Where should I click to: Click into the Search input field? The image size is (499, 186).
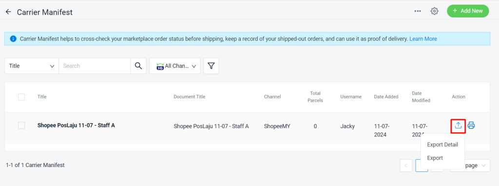tap(95, 66)
